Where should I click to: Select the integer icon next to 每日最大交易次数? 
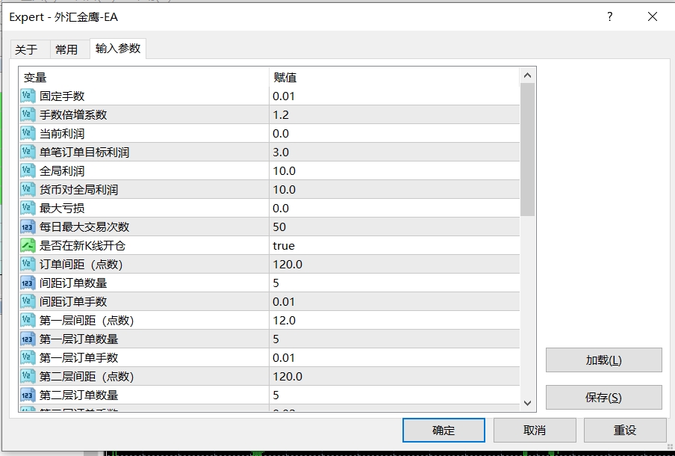click(x=28, y=227)
